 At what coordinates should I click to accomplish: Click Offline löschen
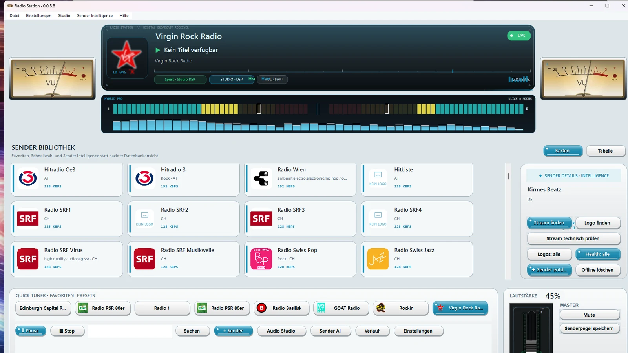pos(598,270)
